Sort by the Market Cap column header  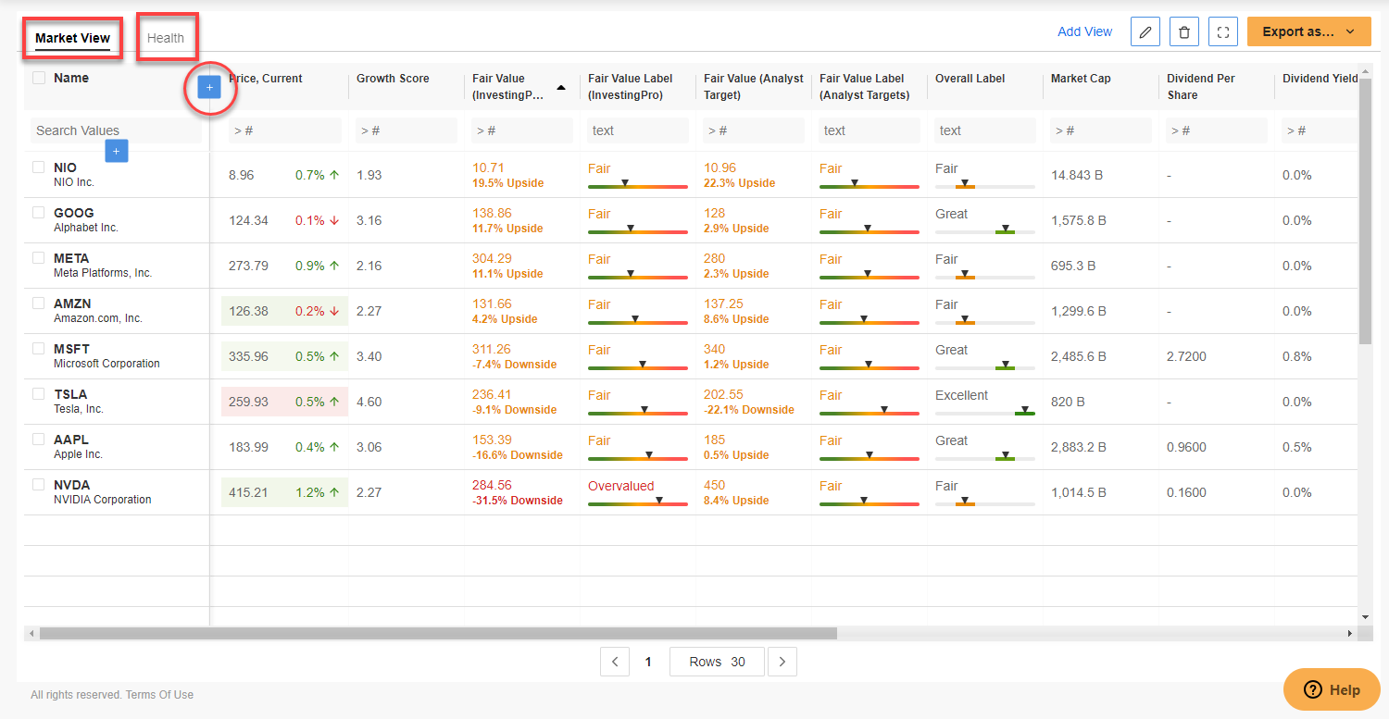coord(1081,79)
